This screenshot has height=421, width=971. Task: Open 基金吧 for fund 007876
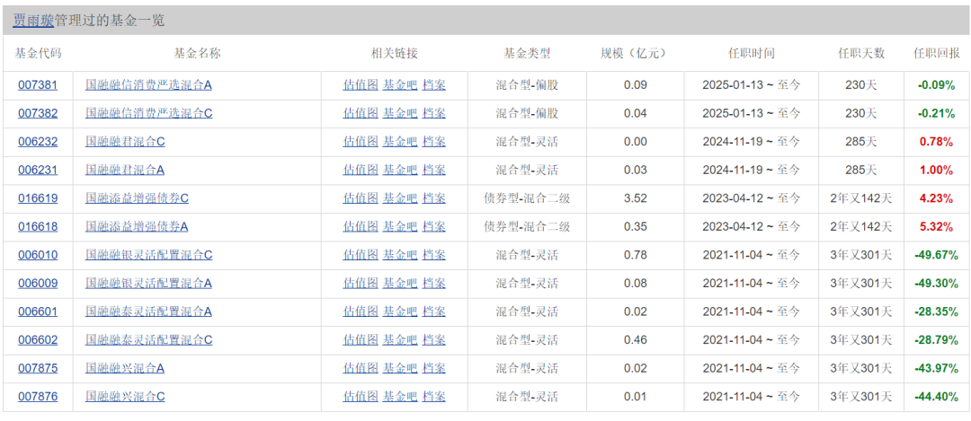400,396
